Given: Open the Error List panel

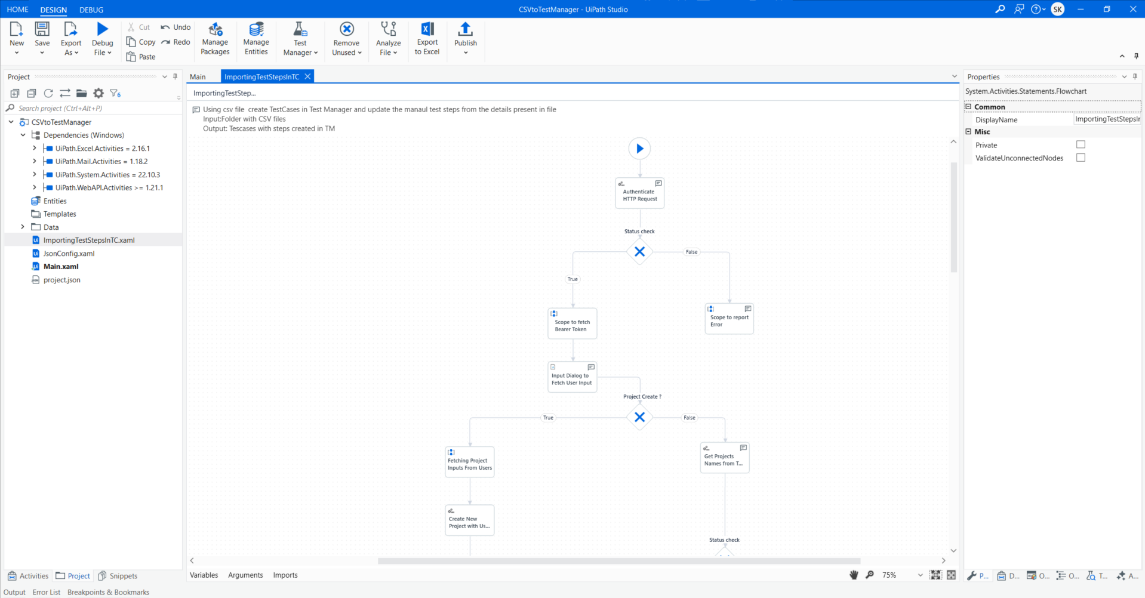Looking at the screenshot, I should (x=47, y=592).
